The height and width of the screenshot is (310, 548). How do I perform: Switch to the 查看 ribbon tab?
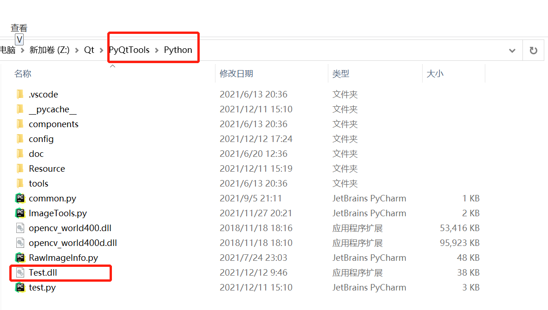tap(19, 28)
